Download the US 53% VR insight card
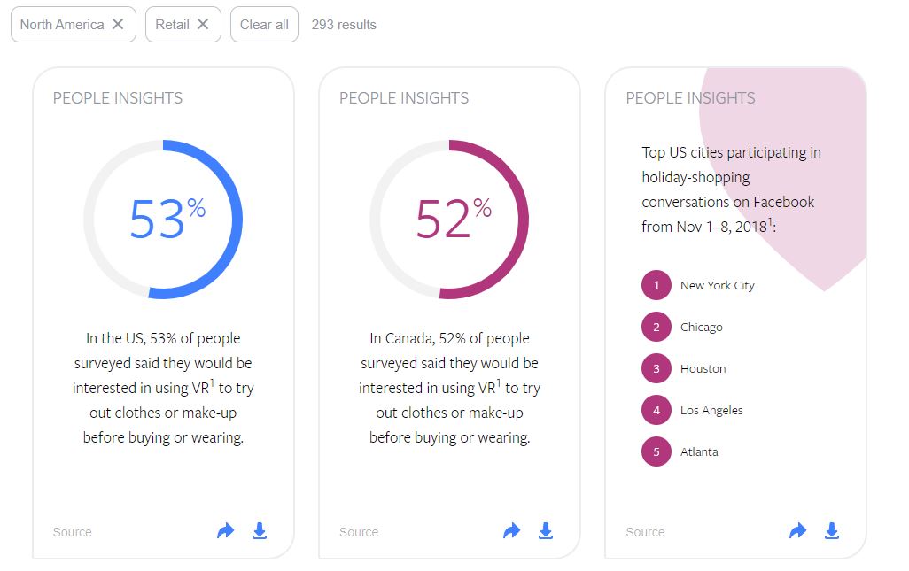Screen dimensions: 909x571 [x=260, y=530]
